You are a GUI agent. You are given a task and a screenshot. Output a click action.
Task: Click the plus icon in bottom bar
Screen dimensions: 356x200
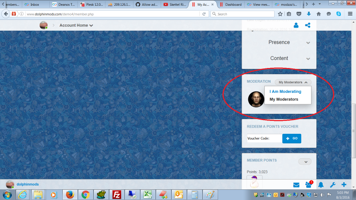344,184
